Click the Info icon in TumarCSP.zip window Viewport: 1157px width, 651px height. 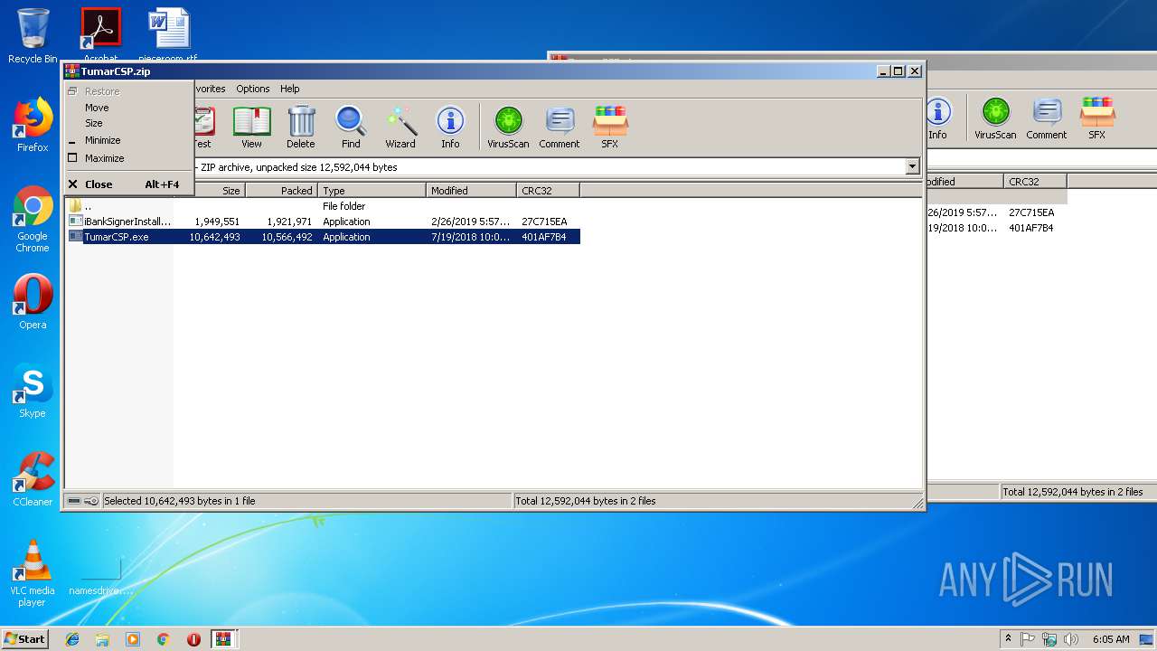450,127
